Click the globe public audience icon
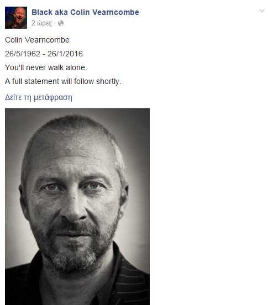 61,23
